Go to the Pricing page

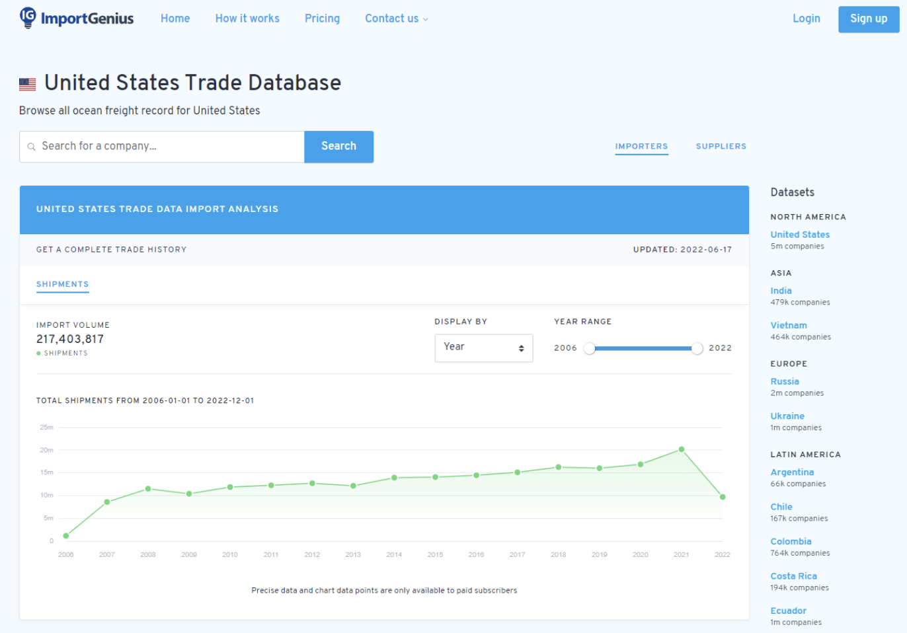322,19
